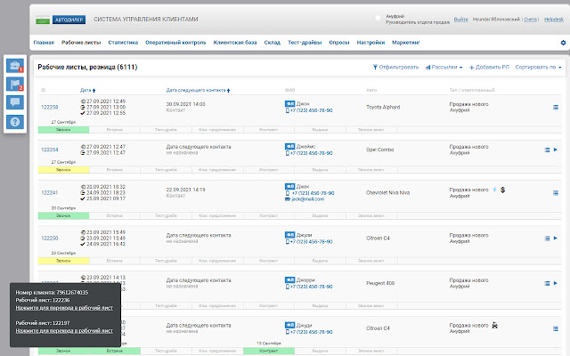Click the text Opel Combo
570x356 pixels.
pos(380,150)
